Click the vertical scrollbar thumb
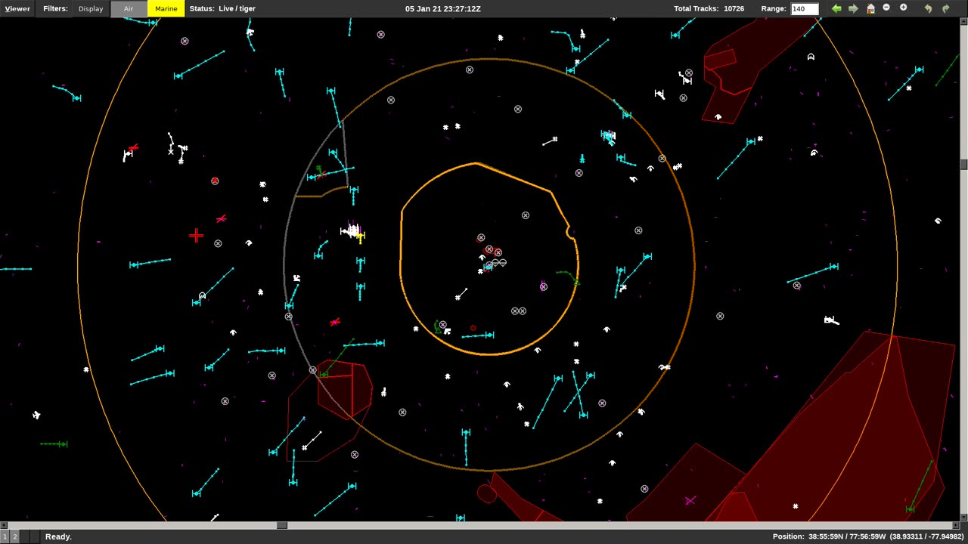 (964, 164)
